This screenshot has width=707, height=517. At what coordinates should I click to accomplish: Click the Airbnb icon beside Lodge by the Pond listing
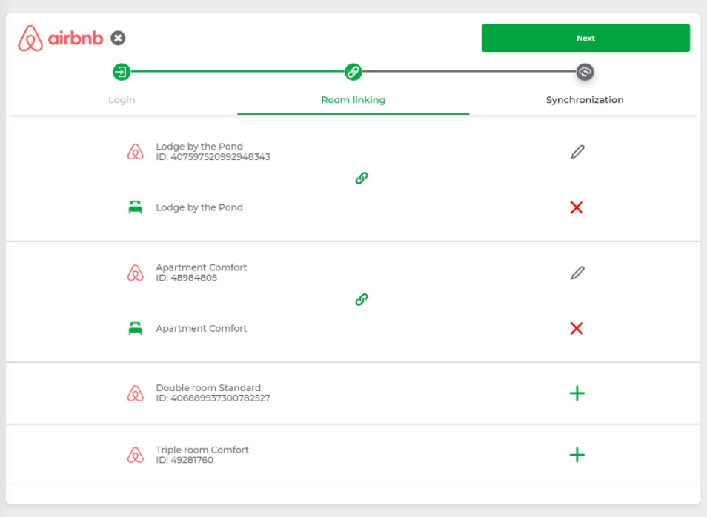click(x=136, y=151)
